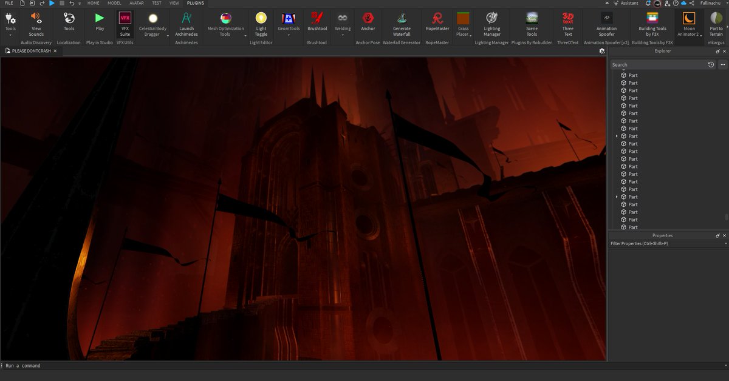
Task: Expand the Tools plugin dropdown arrow
Action: point(10,35)
